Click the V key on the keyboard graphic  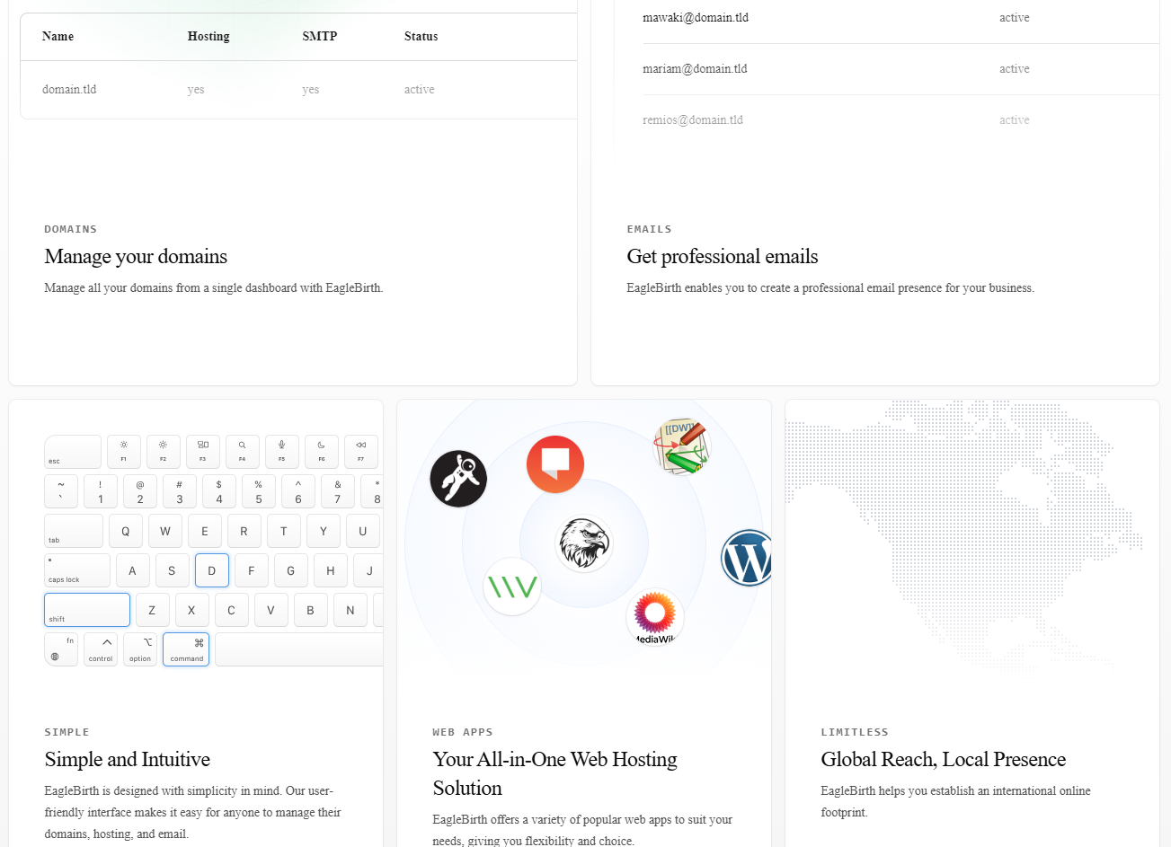coord(271,610)
